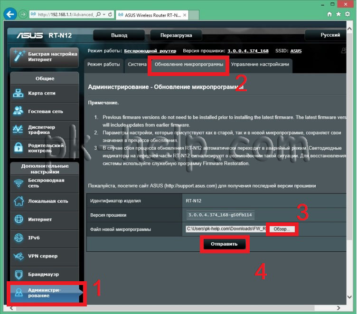Click the Internet globe icon

(19, 219)
